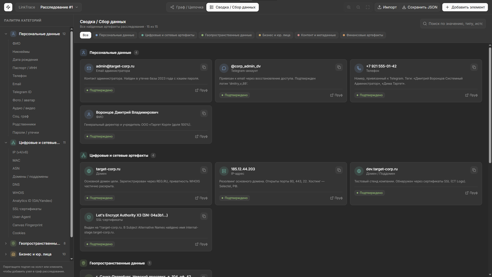Collapse the Персональные данные sidebar category
Viewport: 492px width, 277px height.
(x=6, y=34)
